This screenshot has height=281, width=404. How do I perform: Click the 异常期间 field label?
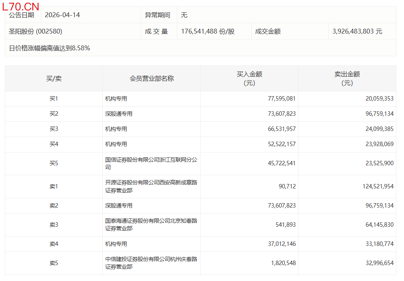tap(157, 15)
